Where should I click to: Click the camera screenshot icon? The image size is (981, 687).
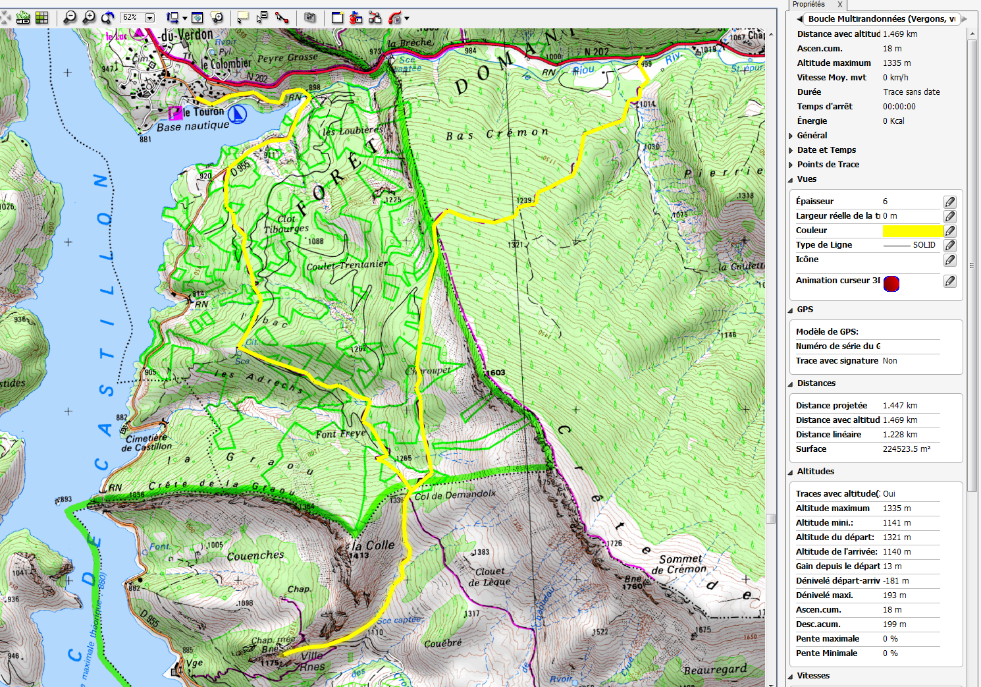pos(310,18)
